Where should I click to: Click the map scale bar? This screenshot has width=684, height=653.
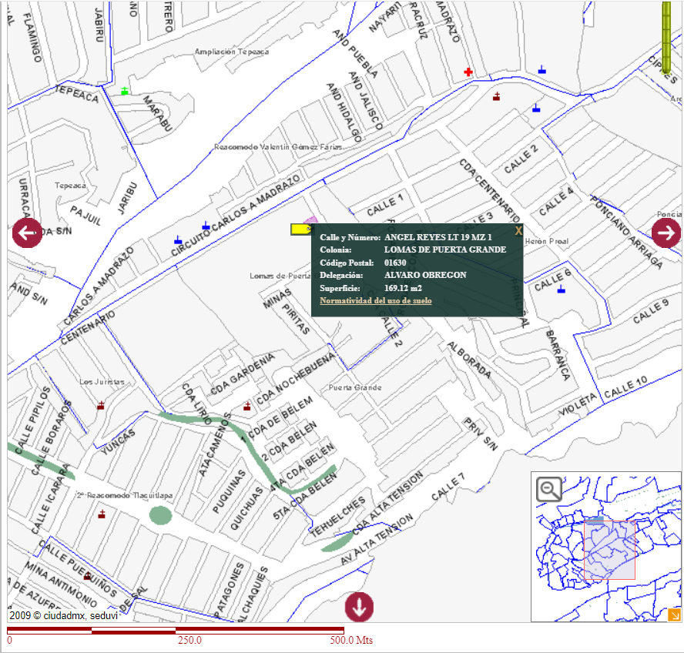(176, 631)
